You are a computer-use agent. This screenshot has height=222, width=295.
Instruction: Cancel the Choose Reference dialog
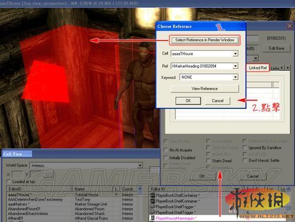coord(218,101)
